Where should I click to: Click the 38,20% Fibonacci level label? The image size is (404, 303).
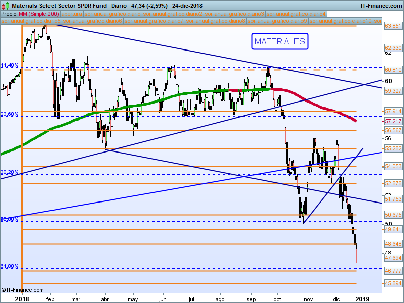click(x=10, y=172)
